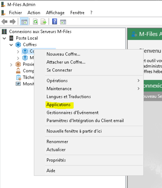Viewport: 162px width, 188px height.
Task: Select Connexions aux Serveurs M-Files root
Action: coord(40,32)
